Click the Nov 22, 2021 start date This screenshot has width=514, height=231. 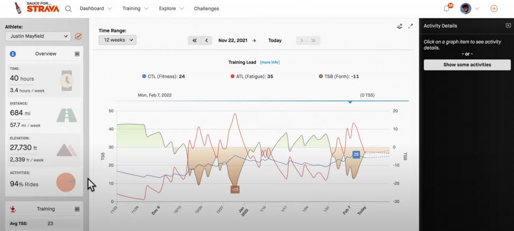(x=233, y=41)
